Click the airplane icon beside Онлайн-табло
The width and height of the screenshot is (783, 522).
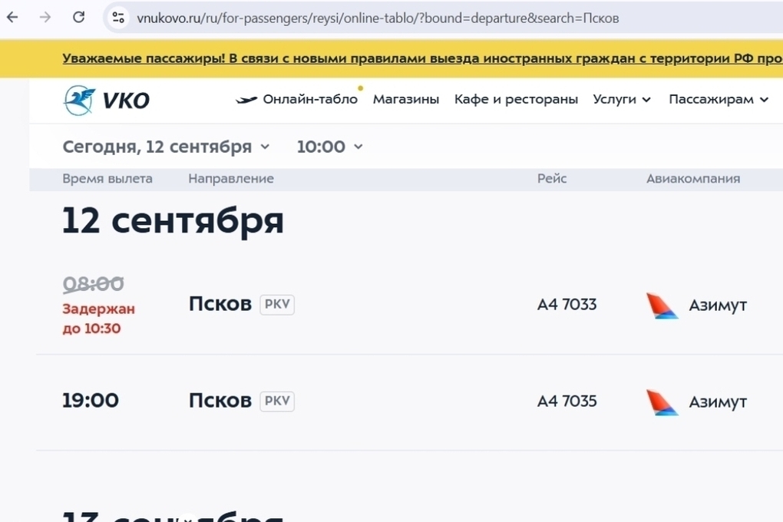coord(246,100)
